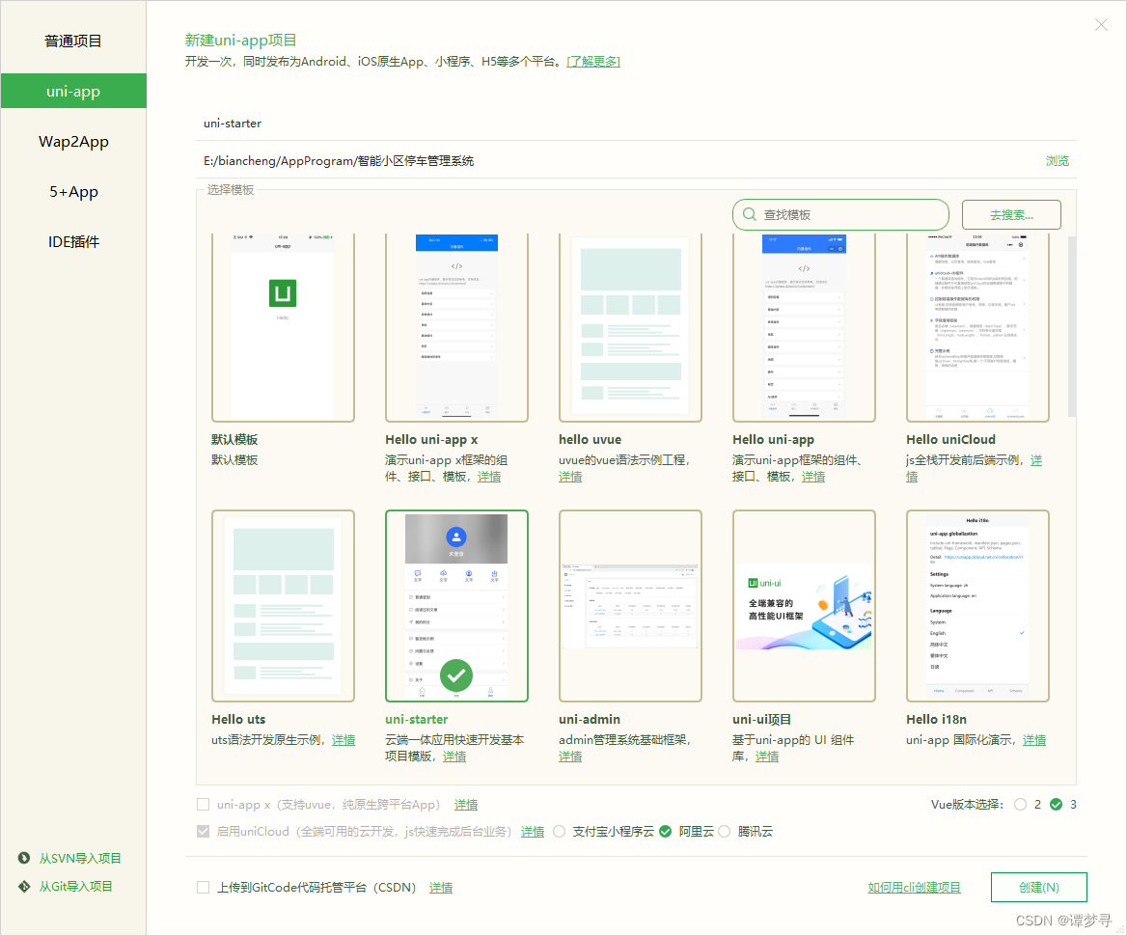Select the uni-app project type tab

pos(72,92)
